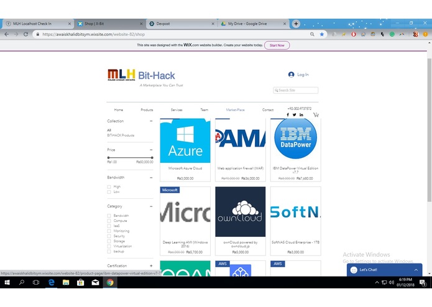This screenshot has height=307, width=432.
Task: Open the Let's Chat button
Action: [384, 270]
